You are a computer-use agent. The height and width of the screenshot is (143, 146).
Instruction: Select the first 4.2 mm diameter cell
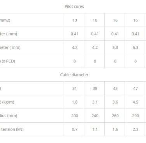point(74,47)
